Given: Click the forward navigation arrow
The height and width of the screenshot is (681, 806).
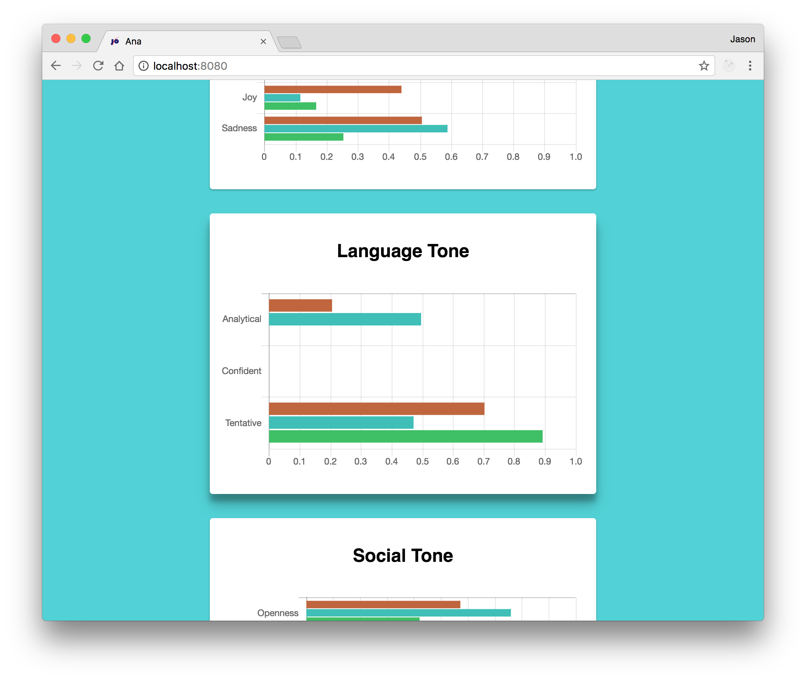Looking at the screenshot, I should (x=77, y=66).
